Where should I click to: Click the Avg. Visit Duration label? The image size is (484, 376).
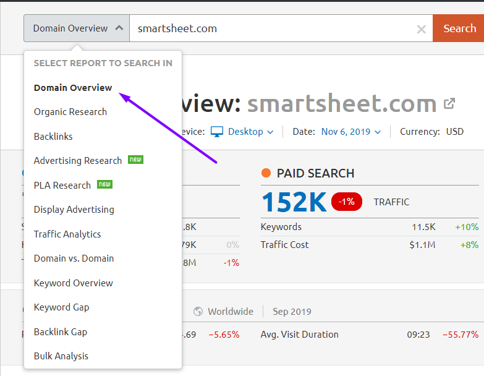[299, 335]
